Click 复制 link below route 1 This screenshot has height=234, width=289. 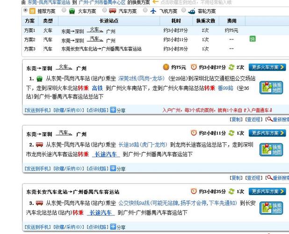point(236,119)
